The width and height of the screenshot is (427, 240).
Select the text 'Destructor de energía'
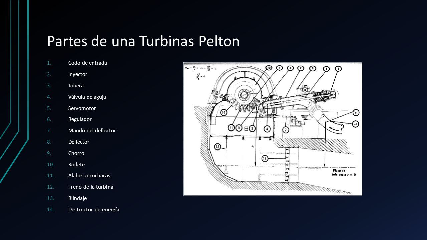click(x=94, y=210)
